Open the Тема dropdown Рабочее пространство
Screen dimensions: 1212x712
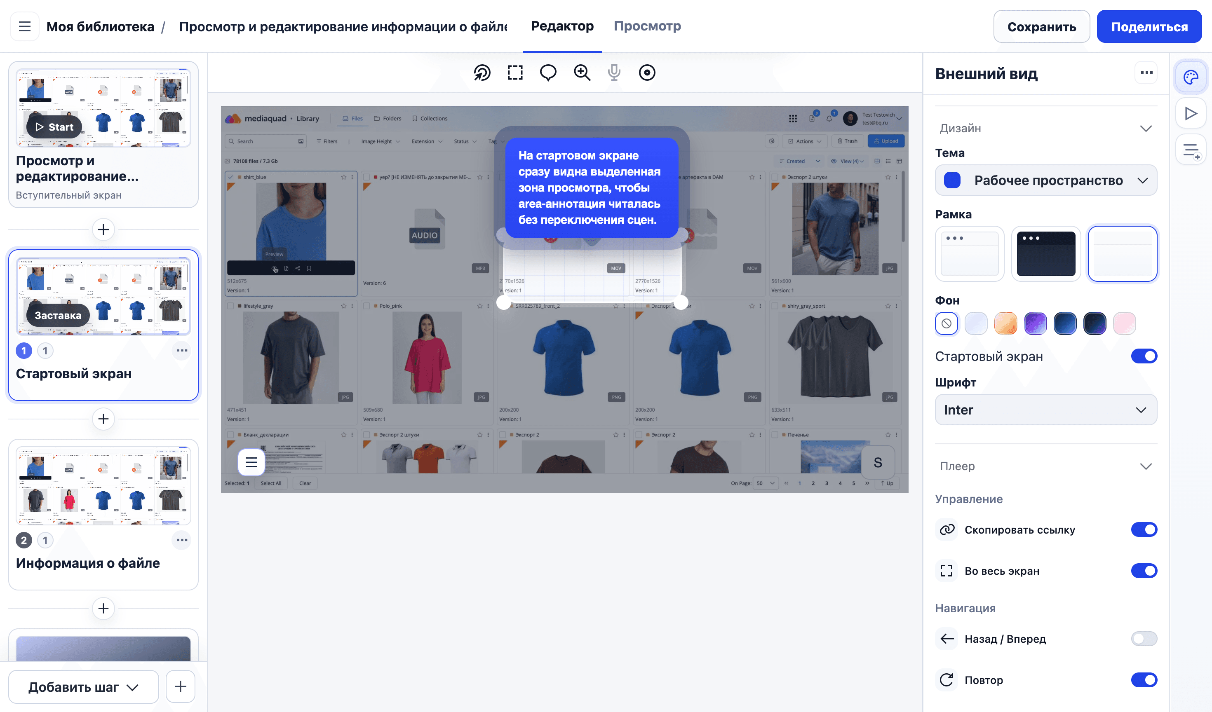(1045, 180)
